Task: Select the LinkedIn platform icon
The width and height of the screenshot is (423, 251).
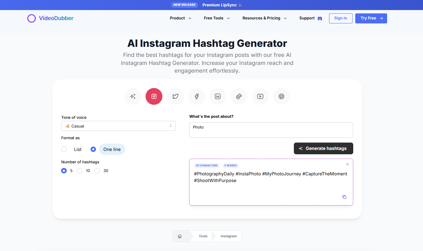Action: (x=217, y=96)
